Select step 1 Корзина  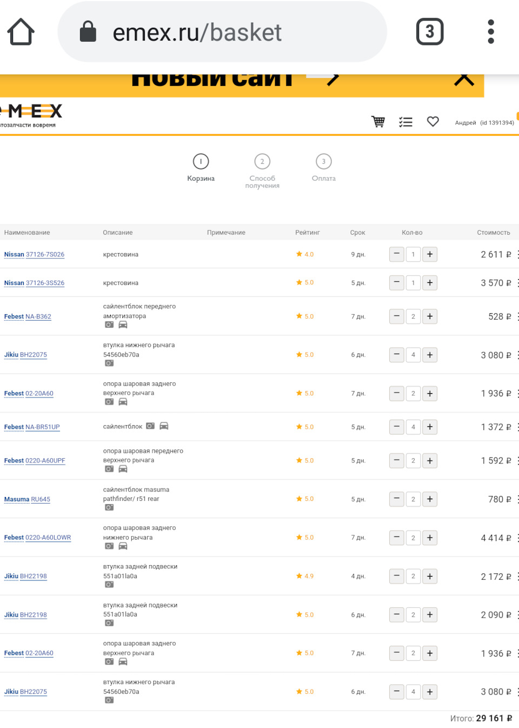[x=201, y=168]
